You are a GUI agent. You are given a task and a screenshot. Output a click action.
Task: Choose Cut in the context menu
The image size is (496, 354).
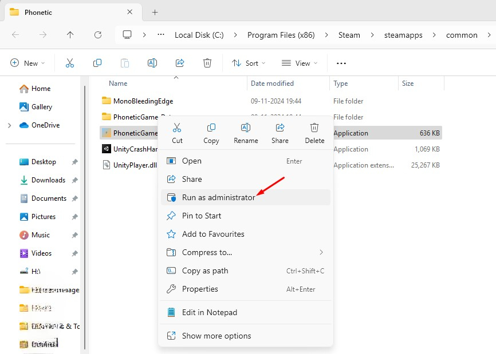pyautogui.click(x=177, y=134)
